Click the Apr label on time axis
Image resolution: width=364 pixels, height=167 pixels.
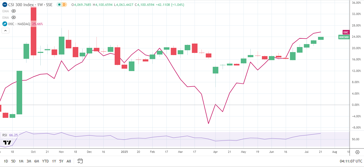coord(215,152)
